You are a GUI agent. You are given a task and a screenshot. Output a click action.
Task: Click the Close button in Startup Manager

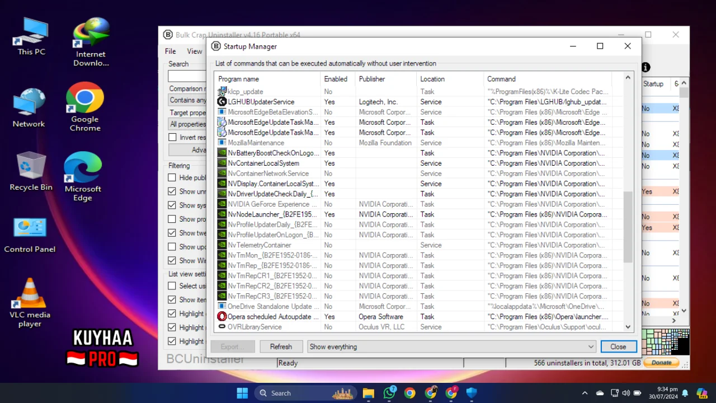click(618, 346)
